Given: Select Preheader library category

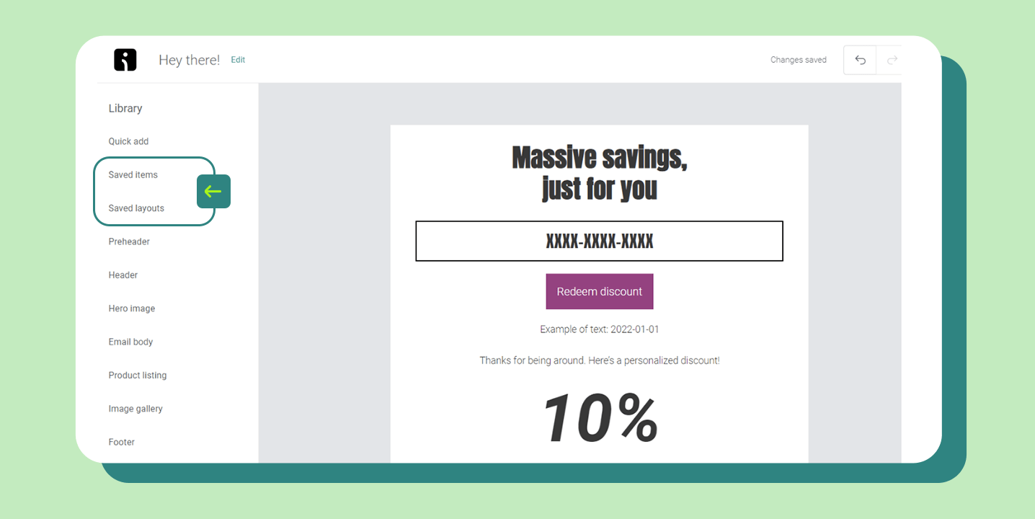Looking at the screenshot, I should click(x=129, y=241).
